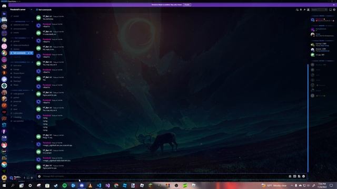The width and height of the screenshot is (337, 189).
Task: Open taskbar search
Action: pos(13,185)
